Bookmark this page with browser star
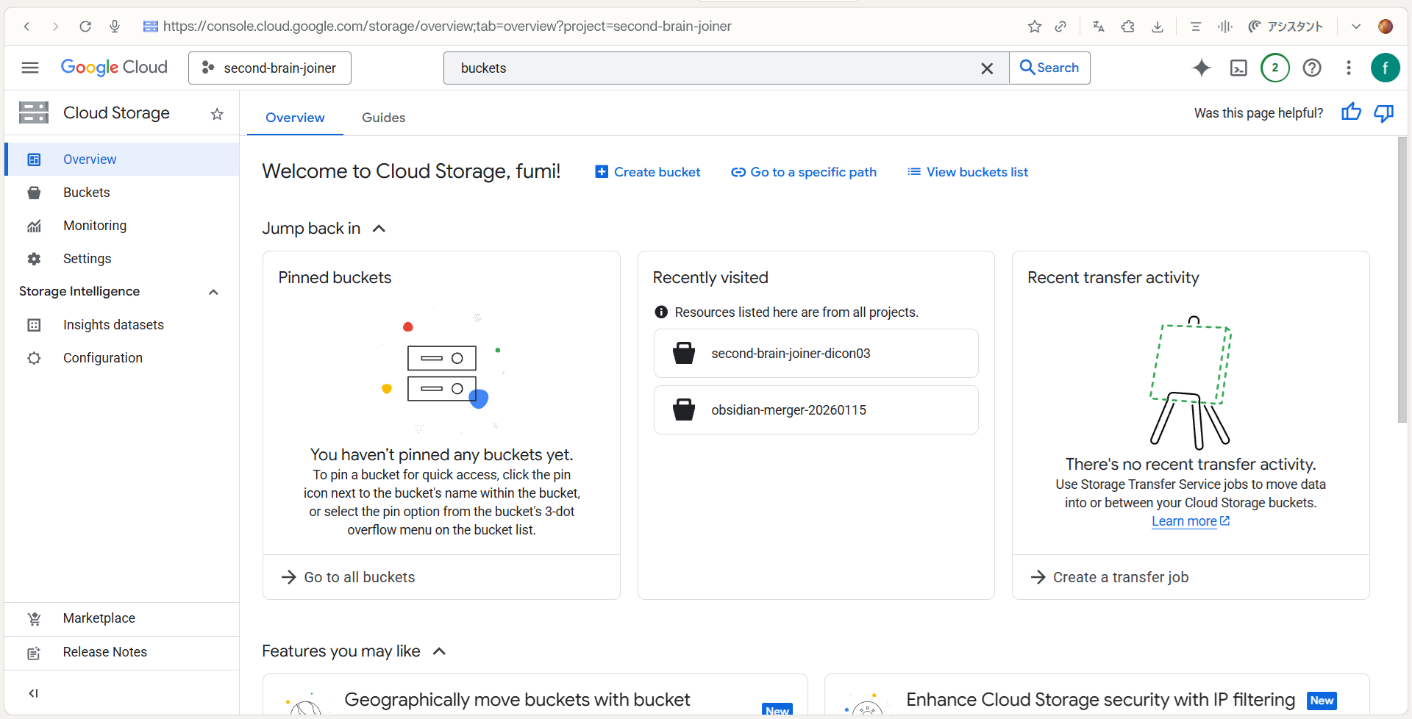Viewport: 1412px width, 719px height. click(x=1034, y=26)
